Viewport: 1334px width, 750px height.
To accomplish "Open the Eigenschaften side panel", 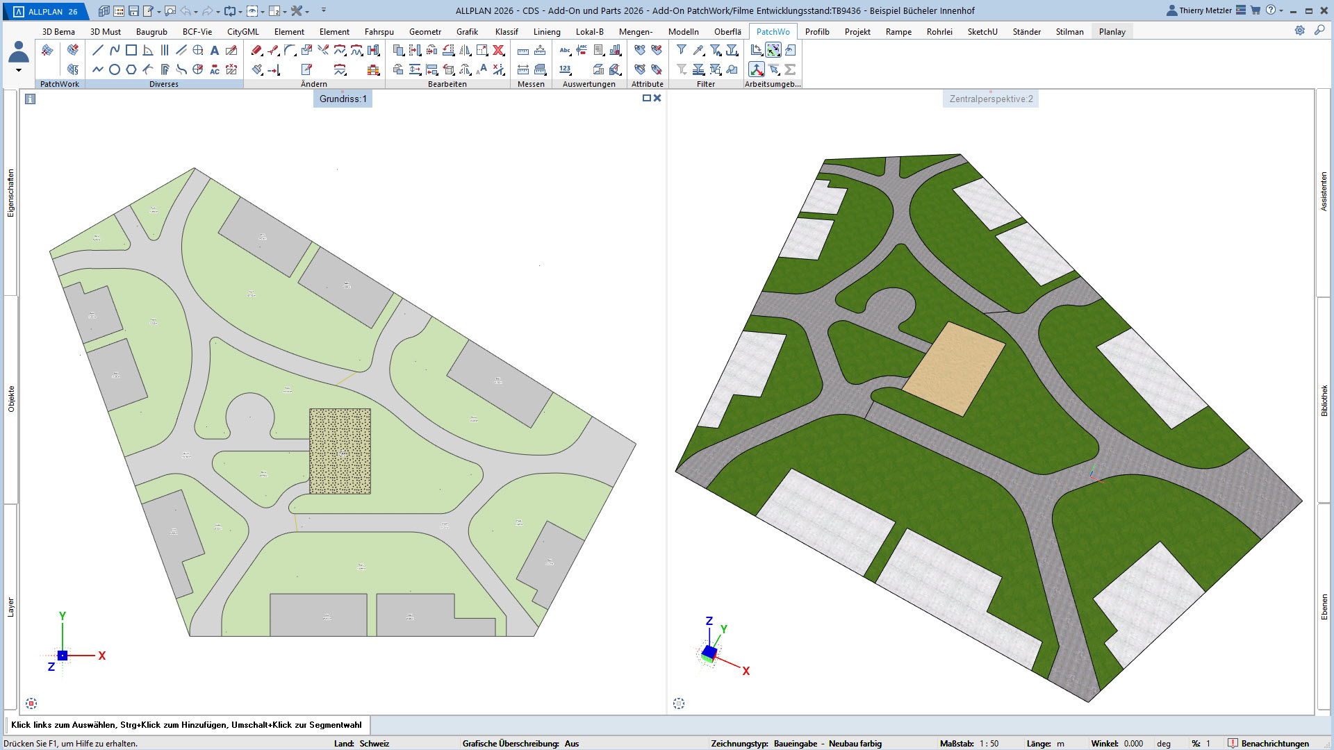I will [10, 193].
